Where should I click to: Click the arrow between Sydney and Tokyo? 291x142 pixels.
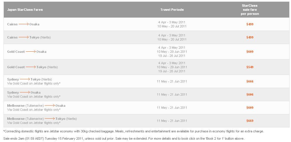(x=25, y=79)
